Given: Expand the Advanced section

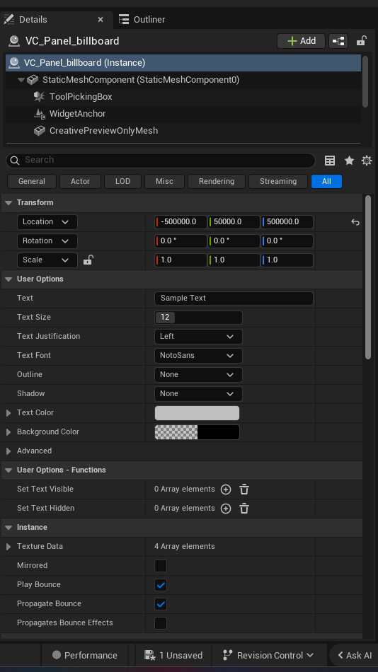Looking at the screenshot, I should [8, 451].
